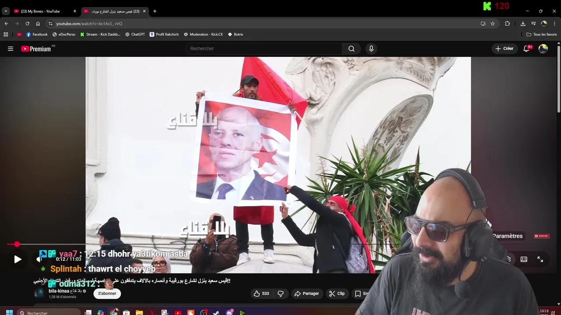
Task: Open Microsoft Store from the taskbar
Action: tap(126, 313)
